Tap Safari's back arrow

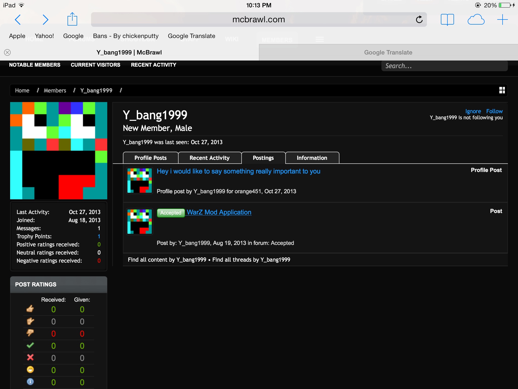click(x=18, y=20)
